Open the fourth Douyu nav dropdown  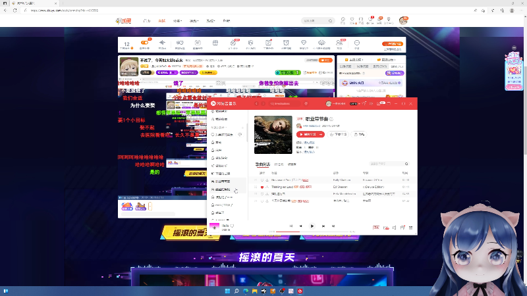click(x=194, y=21)
